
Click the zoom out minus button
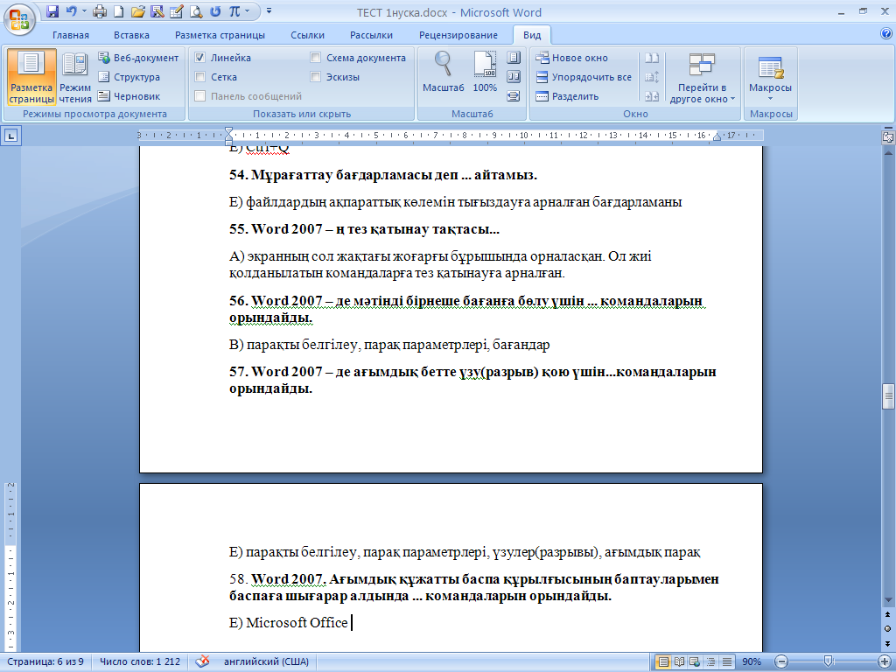pyautogui.click(x=781, y=661)
